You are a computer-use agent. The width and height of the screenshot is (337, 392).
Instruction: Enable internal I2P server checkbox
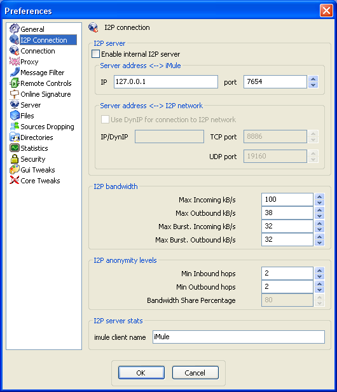click(95, 54)
